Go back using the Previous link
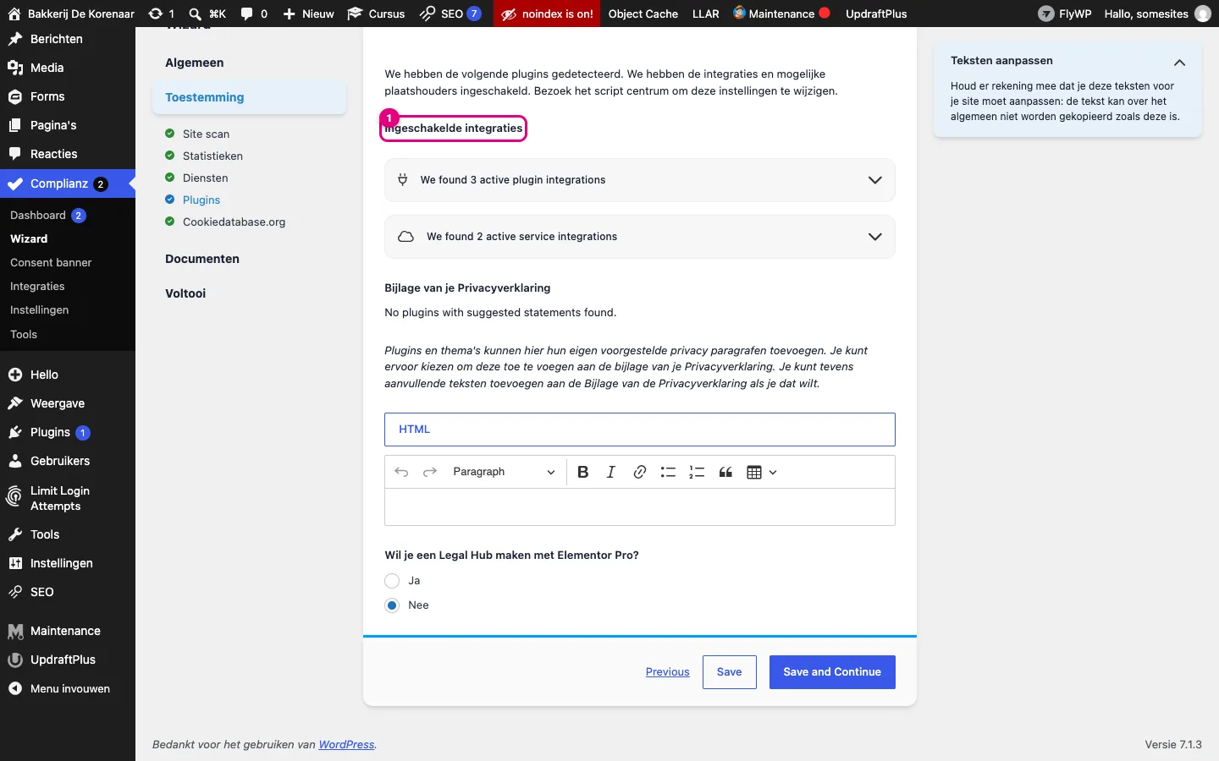 [x=667, y=672]
